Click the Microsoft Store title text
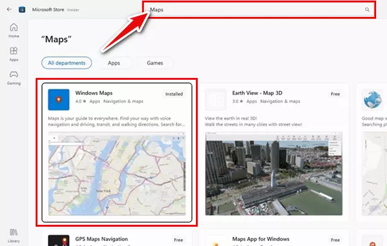 tap(48, 10)
